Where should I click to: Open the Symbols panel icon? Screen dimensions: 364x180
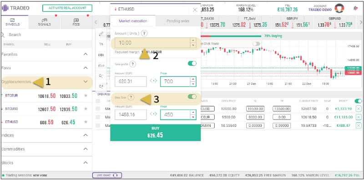pos(13,20)
